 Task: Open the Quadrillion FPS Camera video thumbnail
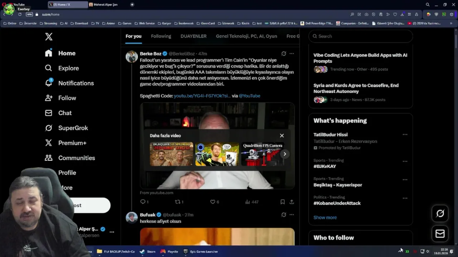point(263,154)
